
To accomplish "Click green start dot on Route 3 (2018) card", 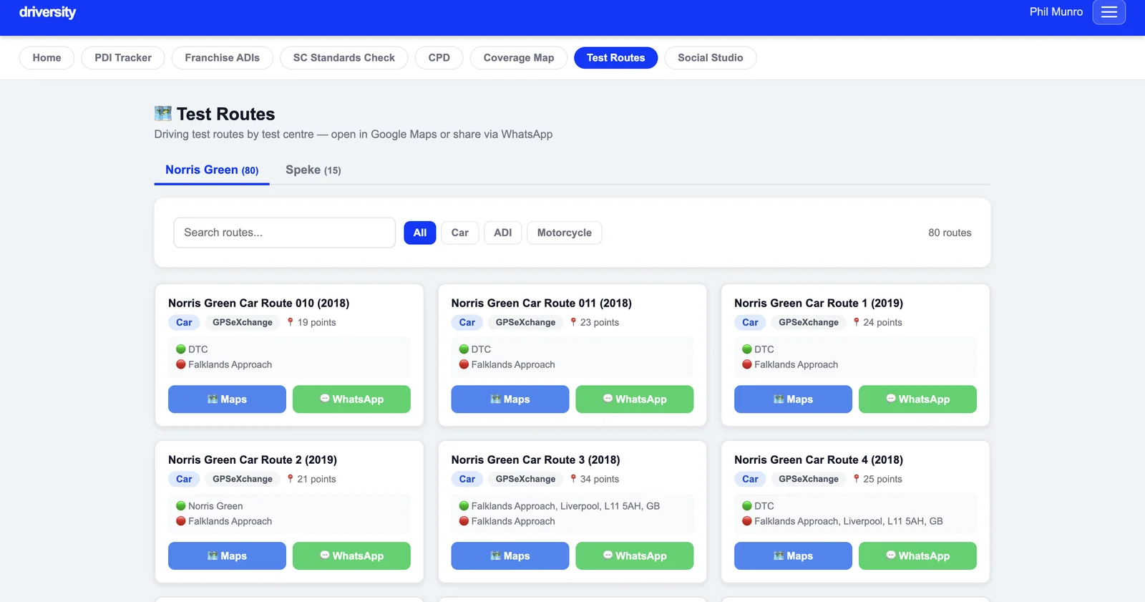I will [x=464, y=506].
